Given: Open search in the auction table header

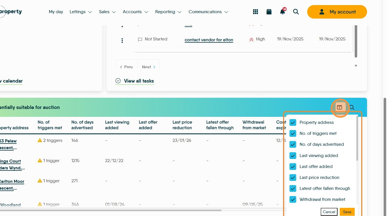Looking at the screenshot, I should click(x=352, y=107).
